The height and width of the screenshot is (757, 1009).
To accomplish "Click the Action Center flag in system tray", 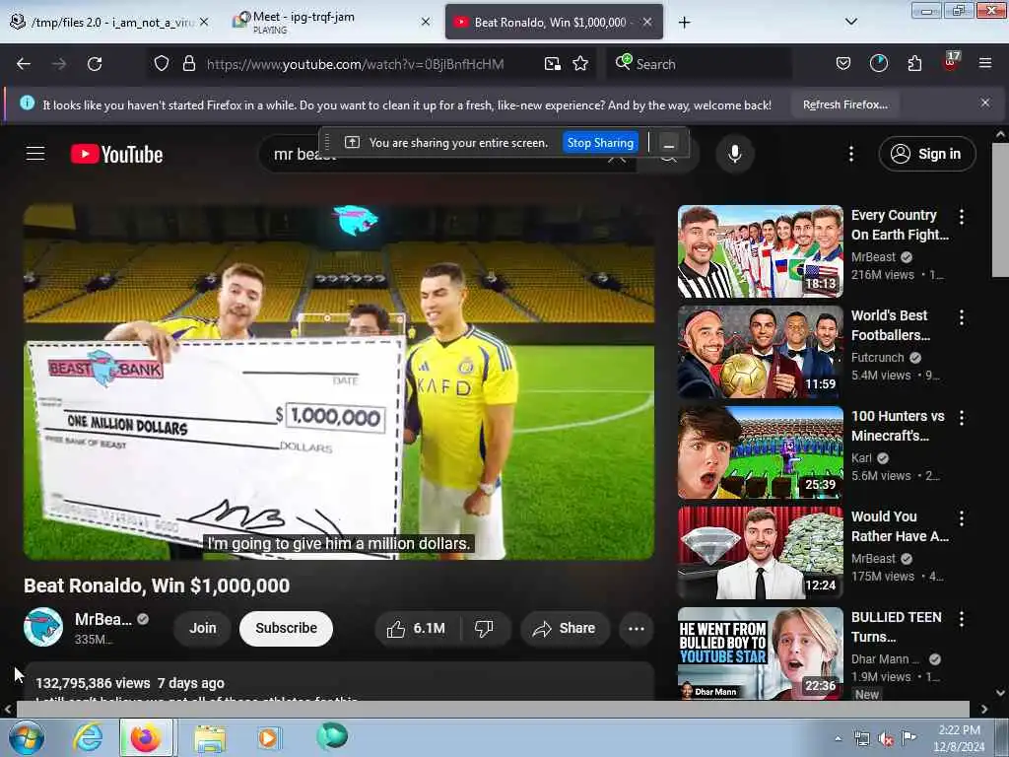I will (x=908, y=738).
